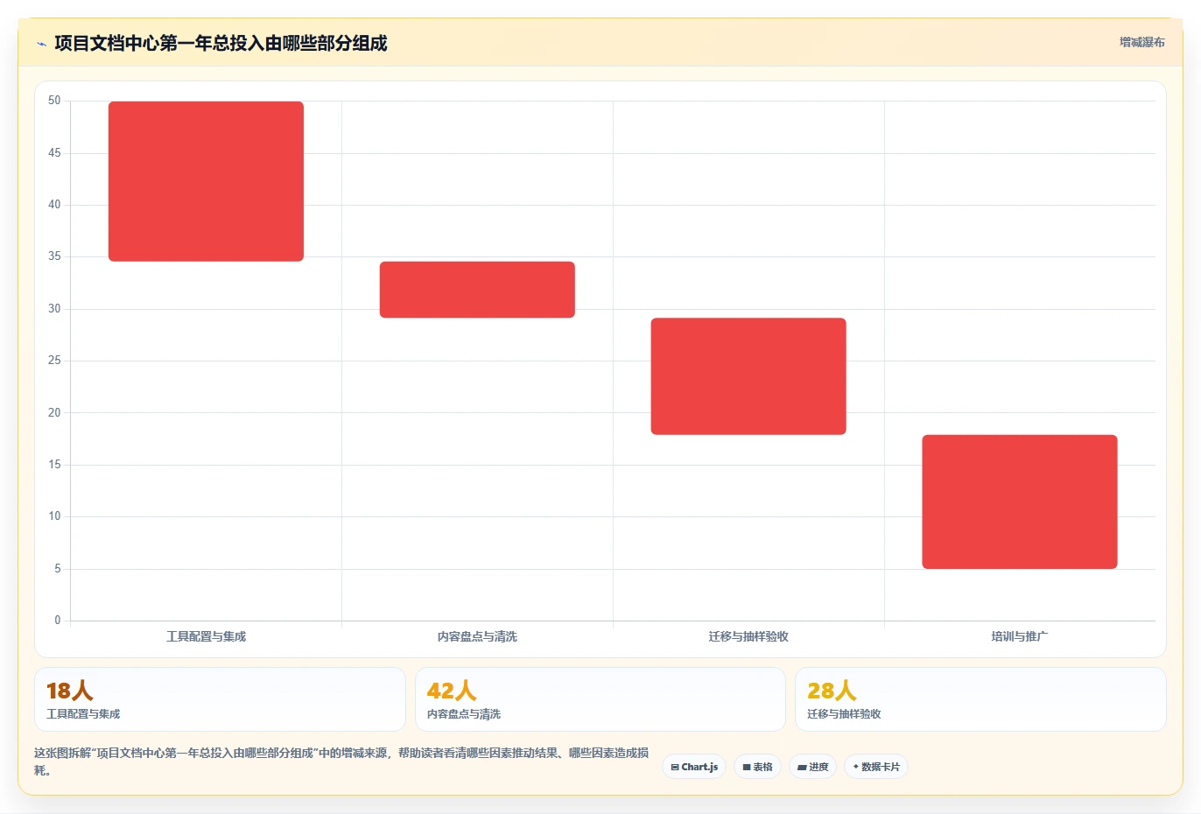Click the x-axis label 迁移与抽样验收
The width and height of the screenshot is (1201, 814).
click(x=748, y=636)
